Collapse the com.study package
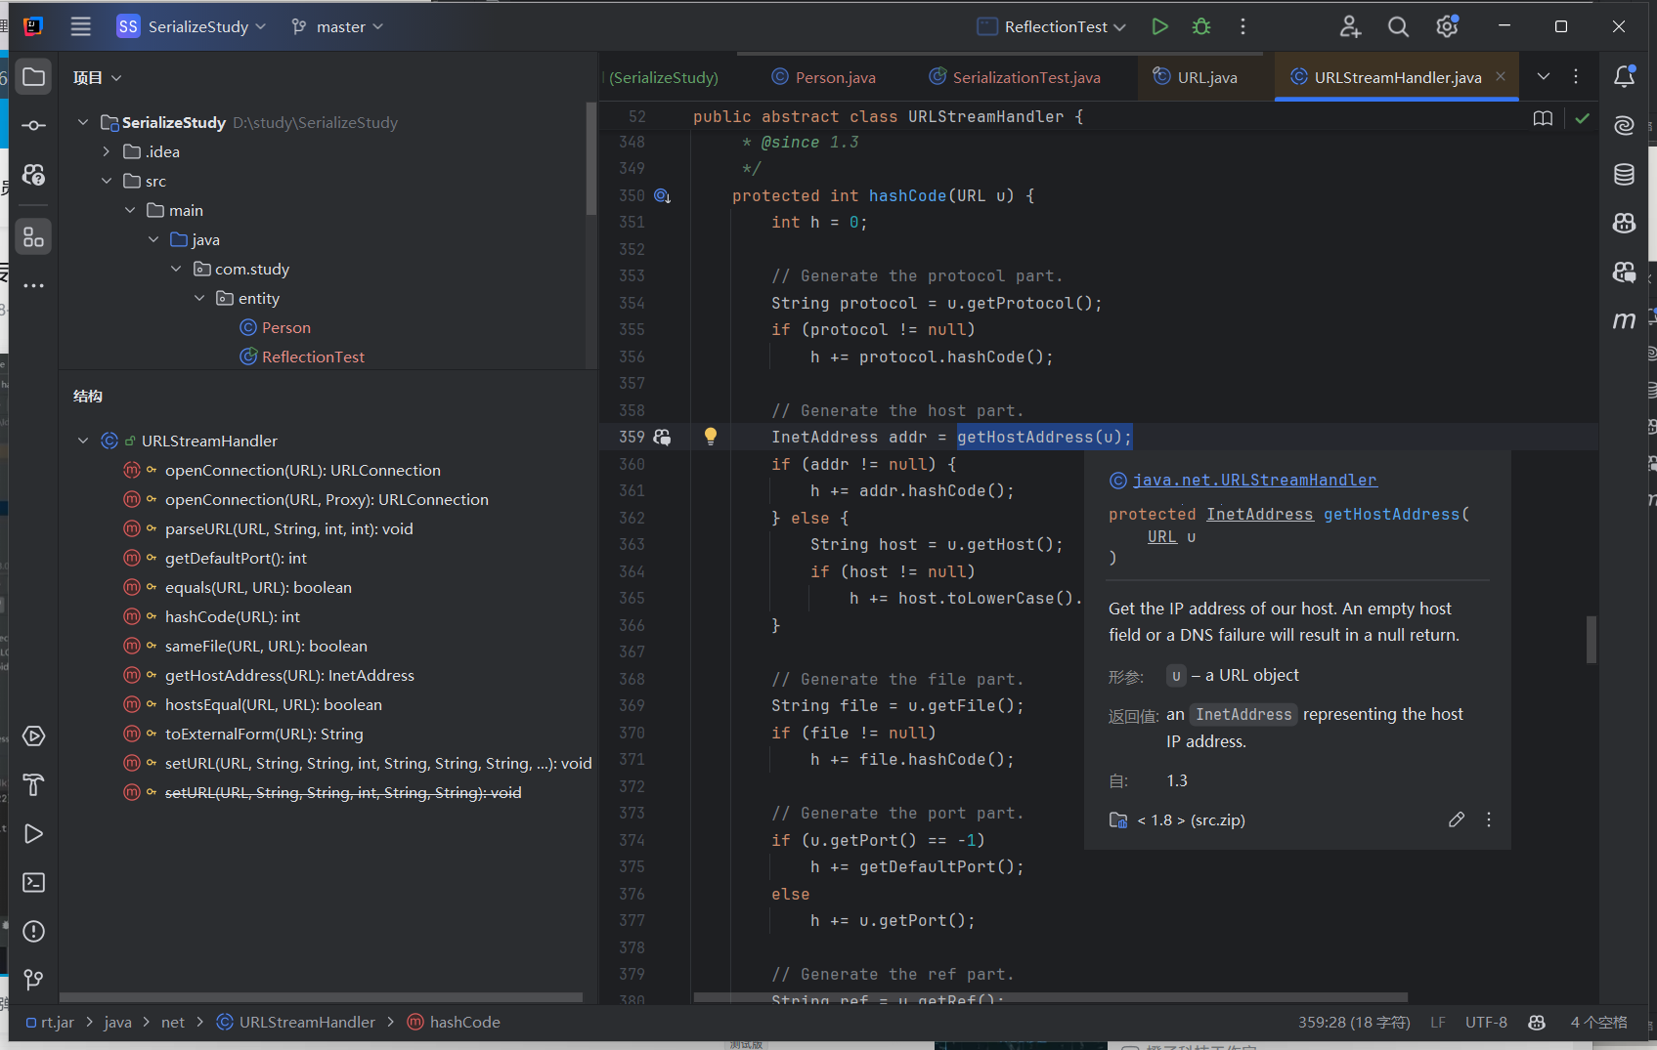 176,269
